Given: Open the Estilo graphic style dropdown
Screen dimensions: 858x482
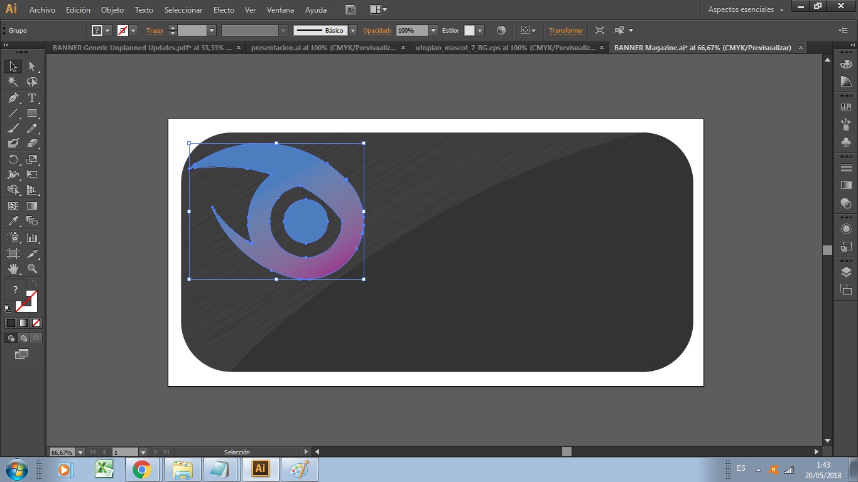Looking at the screenshot, I should click(480, 30).
